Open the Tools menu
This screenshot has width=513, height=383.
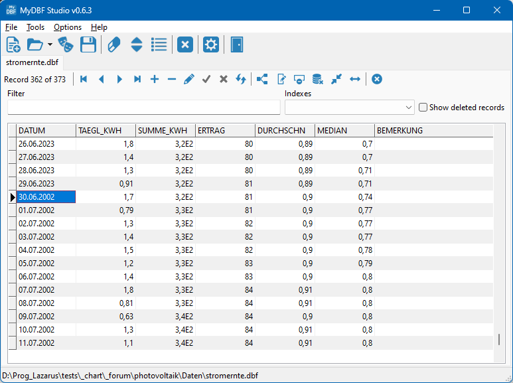click(35, 27)
